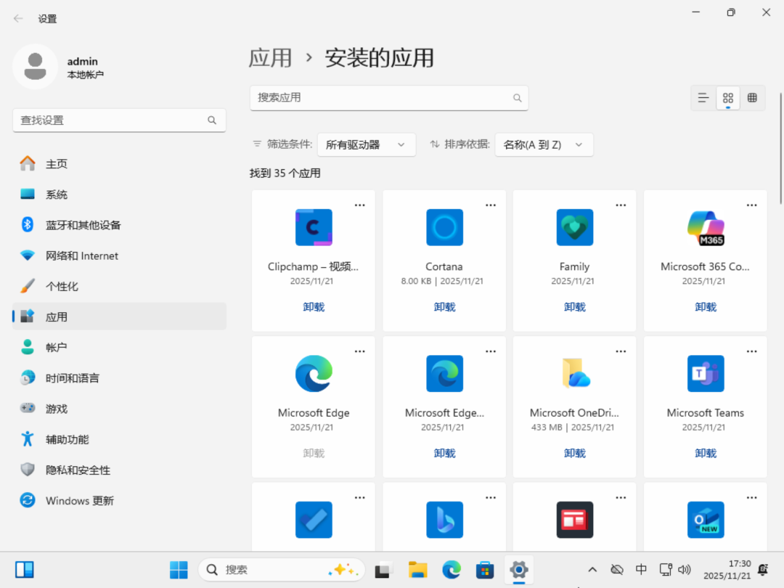Open more options for Microsoft 365 Copilot
The height and width of the screenshot is (588, 784).
click(x=752, y=205)
